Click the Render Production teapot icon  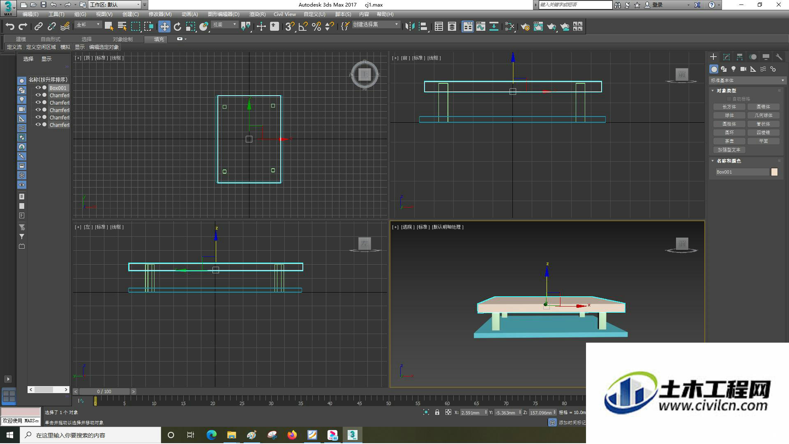click(551, 27)
